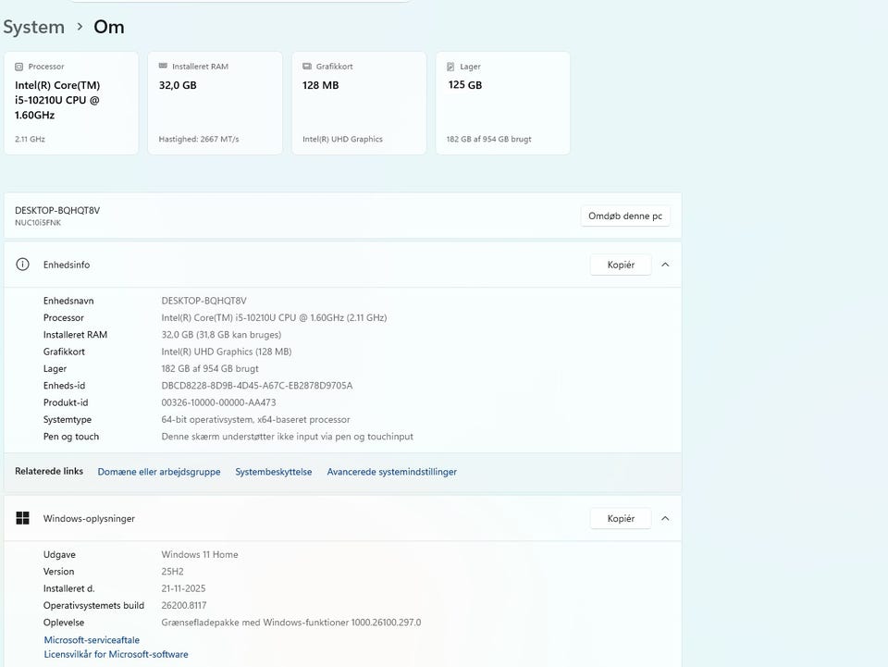Image resolution: width=888 pixels, height=667 pixels.
Task: Click the Processor chip icon in card
Action: coord(18,67)
